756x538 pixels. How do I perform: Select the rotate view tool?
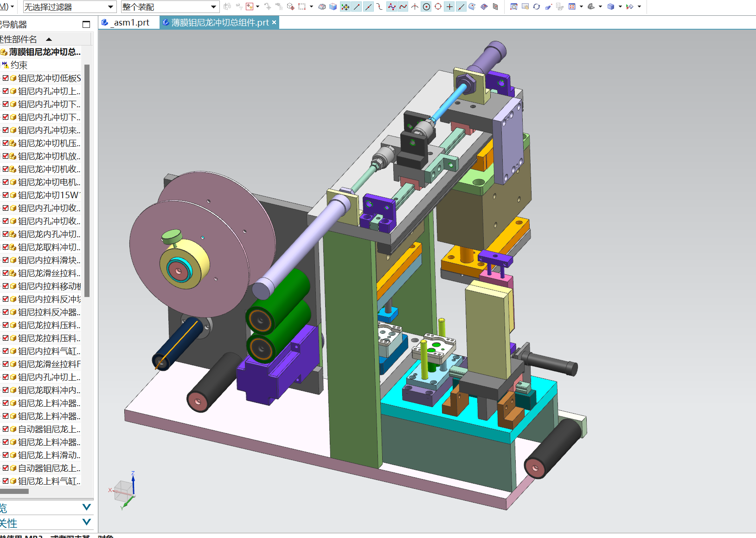(x=537, y=6)
